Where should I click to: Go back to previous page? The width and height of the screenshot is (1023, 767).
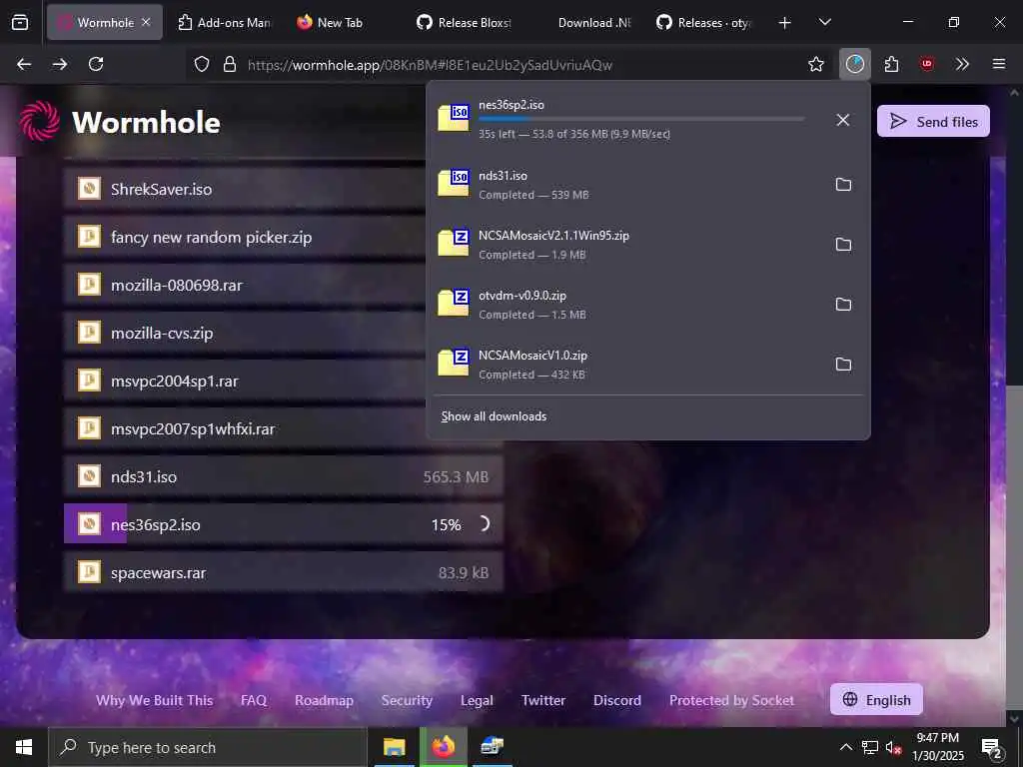click(24, 64)
